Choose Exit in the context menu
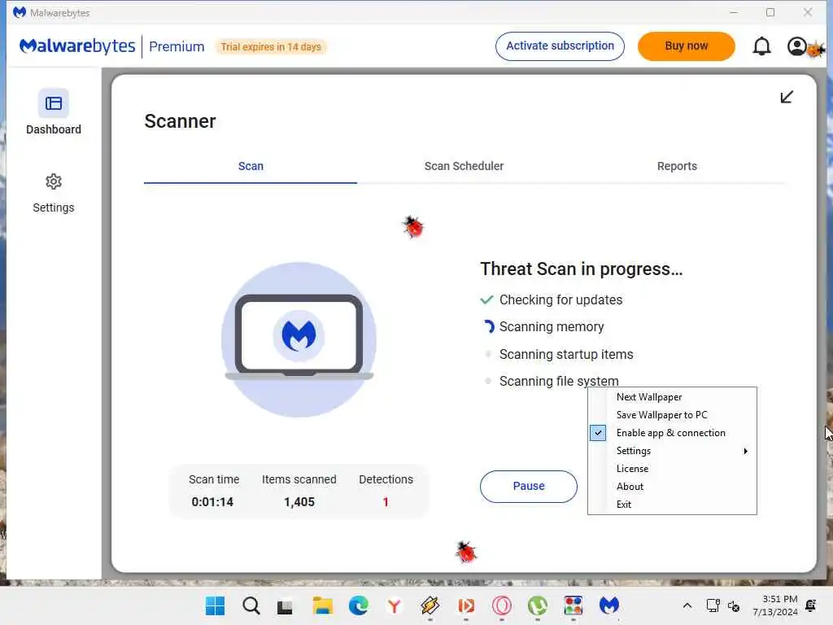 [x=624, y=505]
